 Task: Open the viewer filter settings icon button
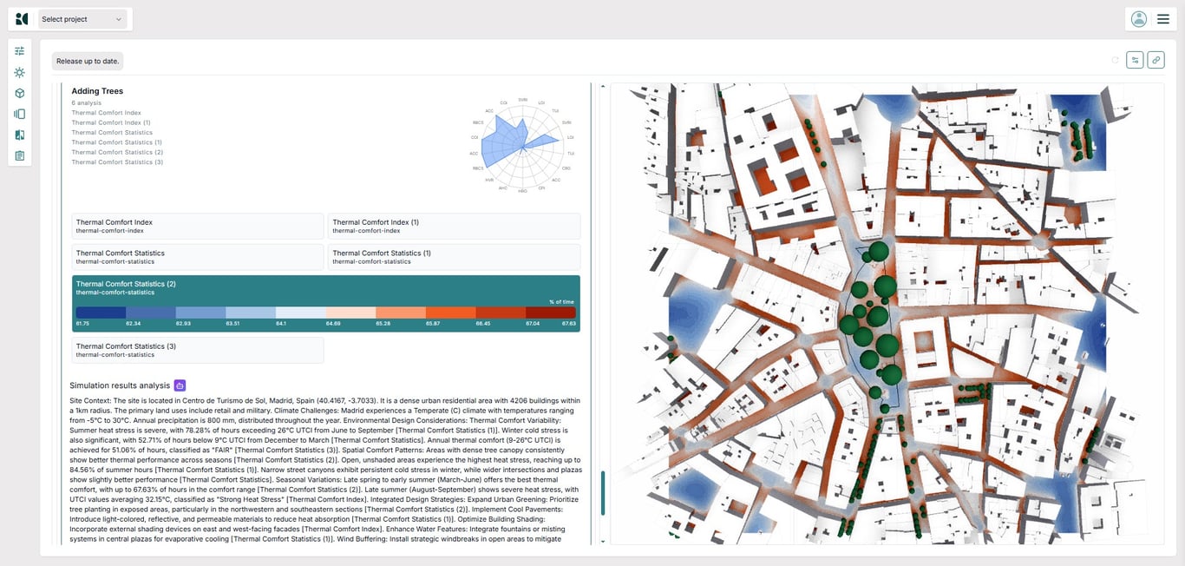click(1135, 60)
